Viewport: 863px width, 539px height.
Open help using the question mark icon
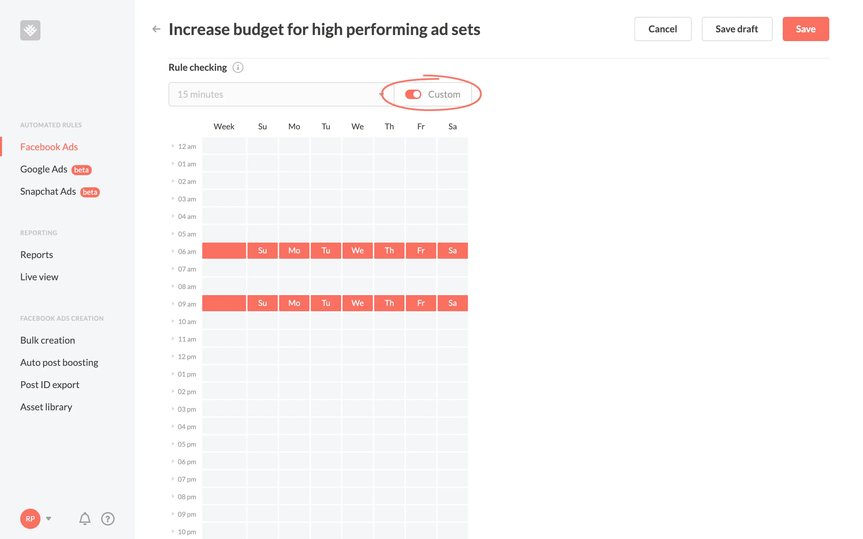tap(108, 519)
